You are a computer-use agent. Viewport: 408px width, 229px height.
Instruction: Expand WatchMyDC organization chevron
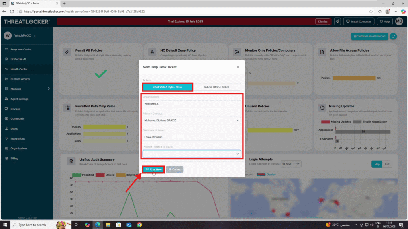point(35,36)
